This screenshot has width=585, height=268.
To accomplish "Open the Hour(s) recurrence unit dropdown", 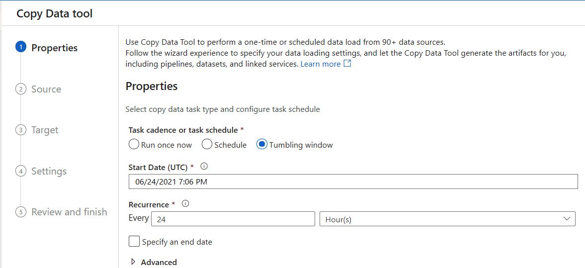I will click(x=446, y=219).
